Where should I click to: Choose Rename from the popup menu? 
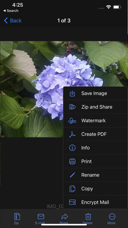click(96, 175)
